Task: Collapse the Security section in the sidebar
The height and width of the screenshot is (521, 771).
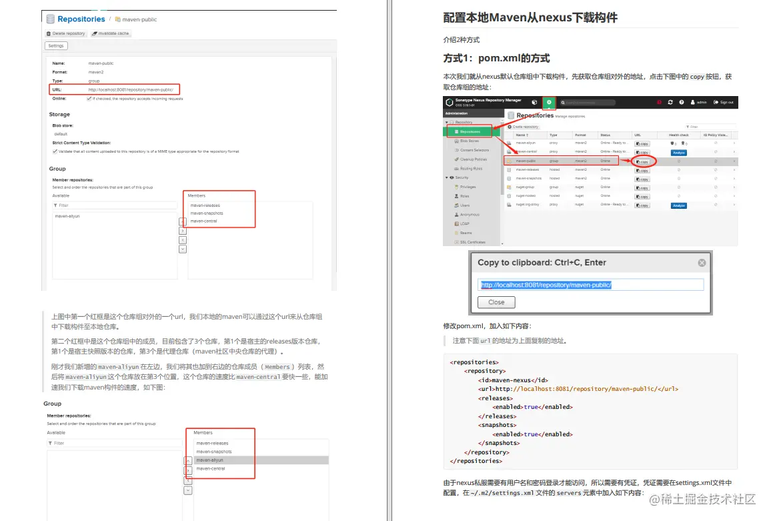Action: [446, 177]
